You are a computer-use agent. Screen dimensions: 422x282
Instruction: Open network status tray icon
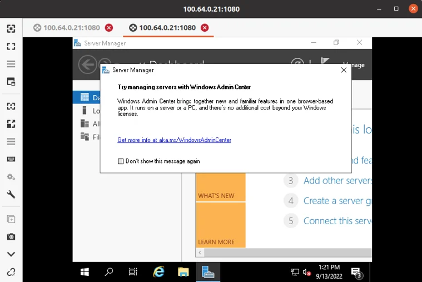[x=295, y=273]
